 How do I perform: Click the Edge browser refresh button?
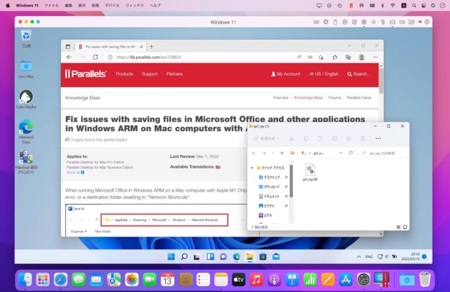click(95, 57)
